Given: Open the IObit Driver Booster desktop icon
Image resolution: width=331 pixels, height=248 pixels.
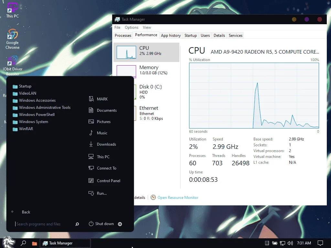Looking at the screenshot, I should 13,66.
